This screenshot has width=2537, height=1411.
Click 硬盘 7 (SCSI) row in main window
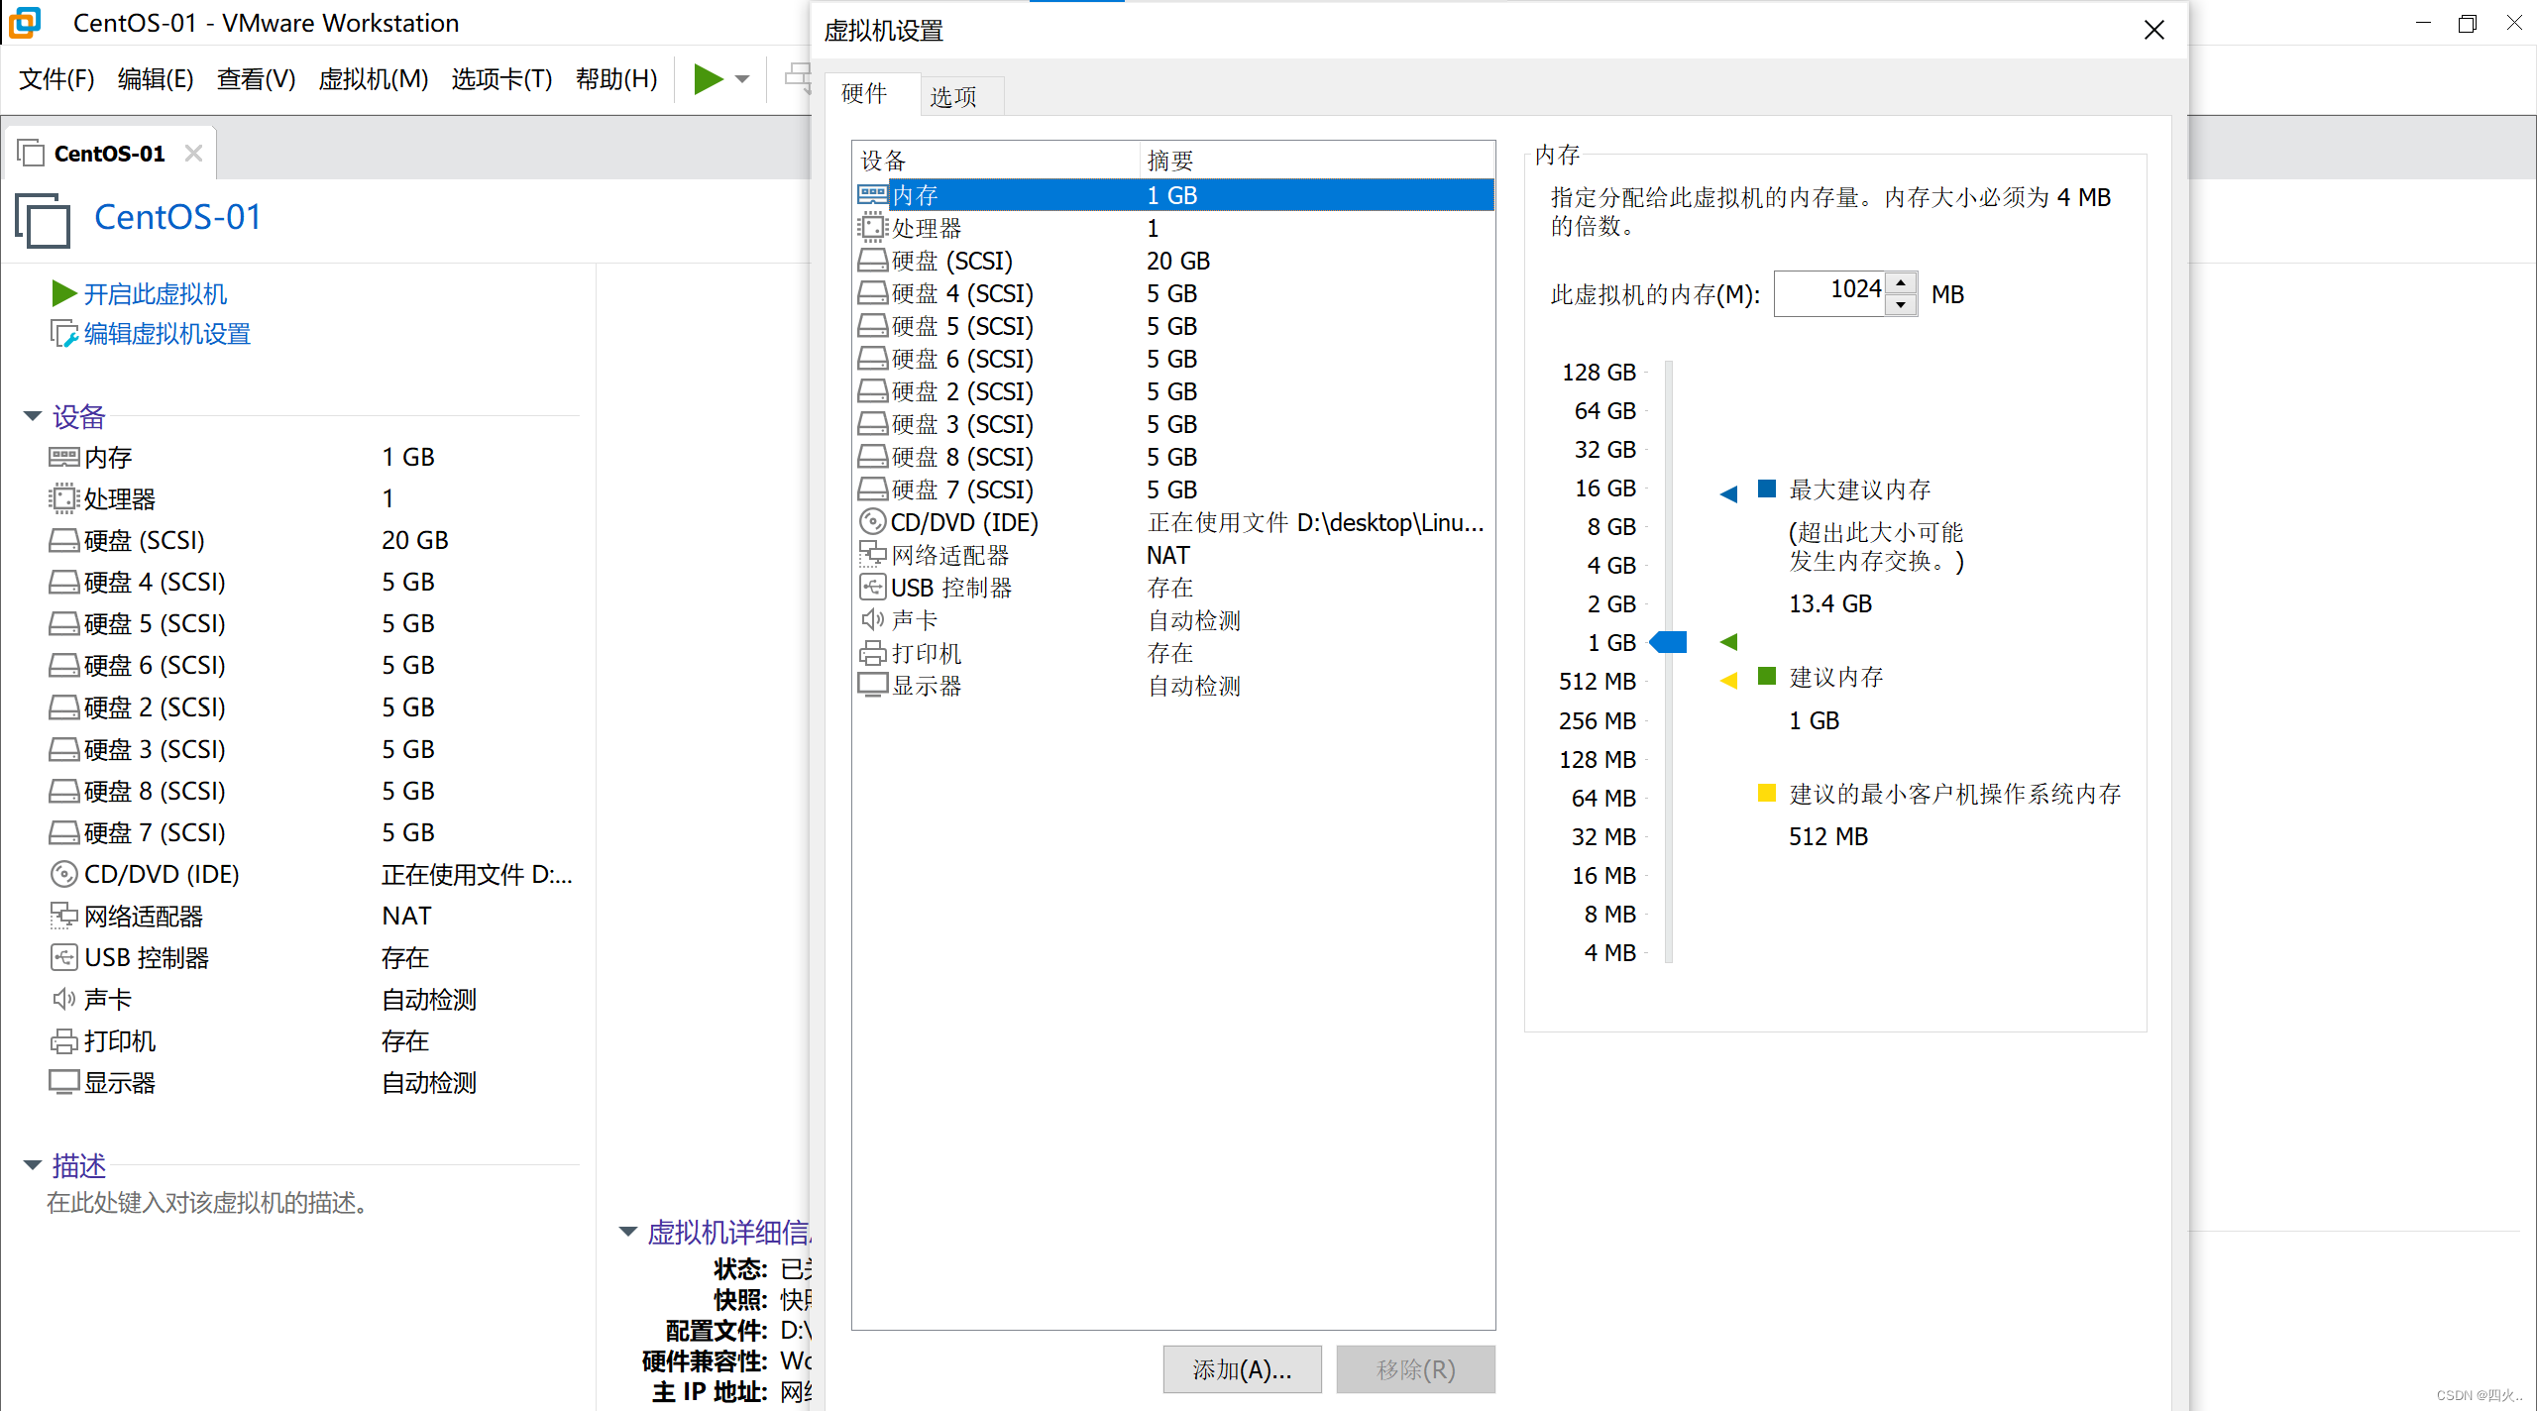[x=312, y=832]
